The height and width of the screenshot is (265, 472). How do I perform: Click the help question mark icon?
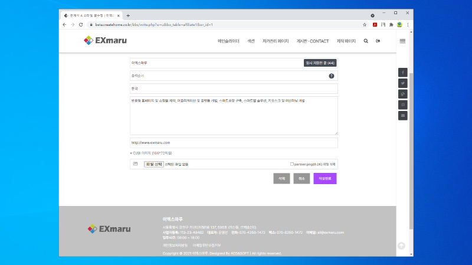332,76
